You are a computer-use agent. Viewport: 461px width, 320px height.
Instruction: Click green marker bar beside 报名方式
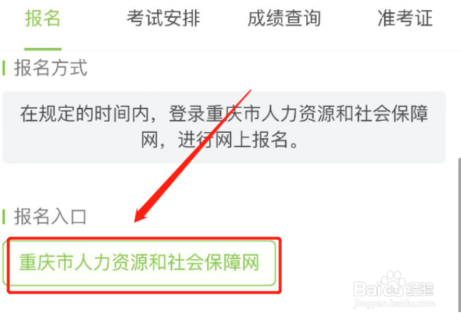pos(4,68)
